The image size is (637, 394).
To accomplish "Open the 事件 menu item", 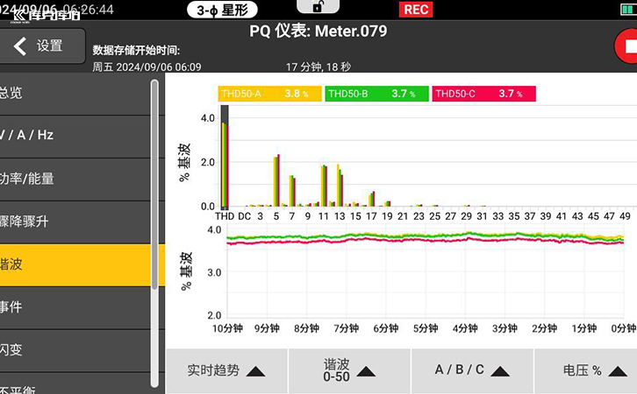I will (x=75, y=307).
